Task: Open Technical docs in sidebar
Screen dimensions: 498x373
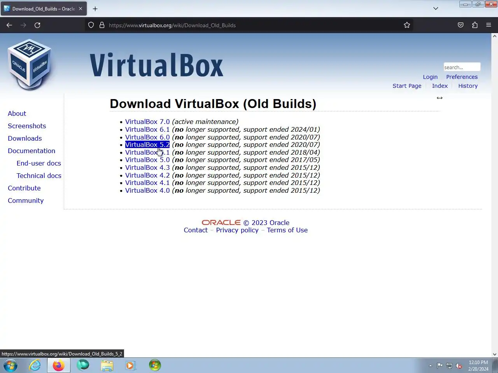Action: pos(39,176)
